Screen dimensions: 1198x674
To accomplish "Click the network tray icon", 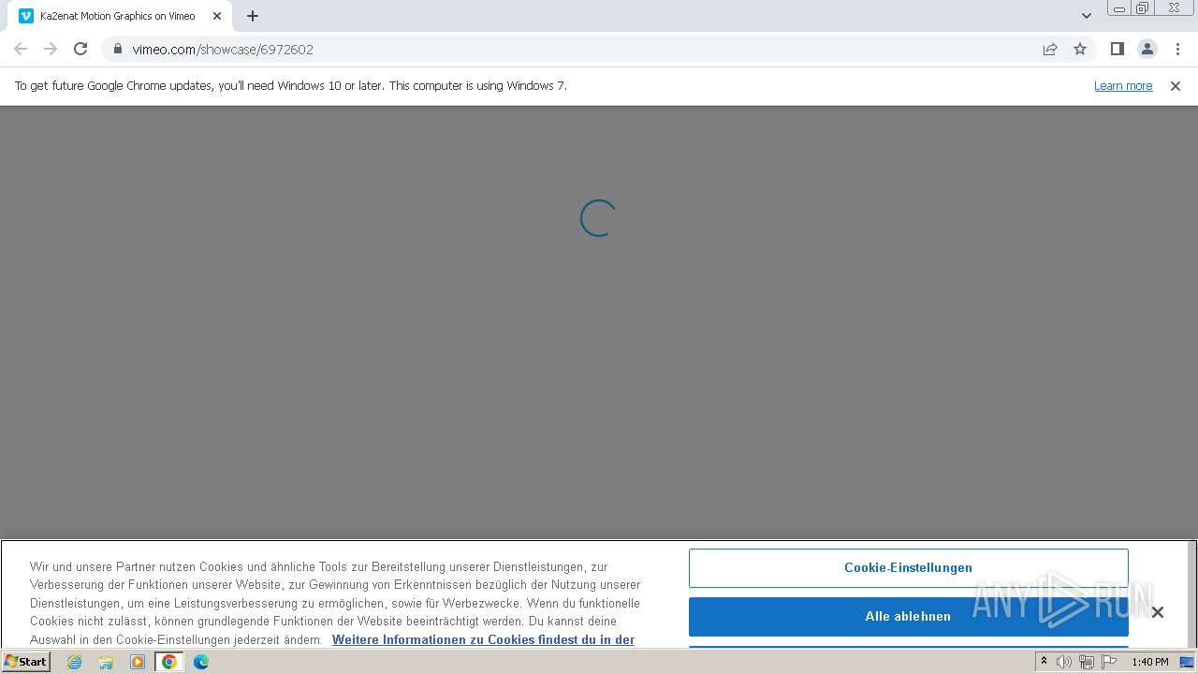I will click(x=1087, y=662).
